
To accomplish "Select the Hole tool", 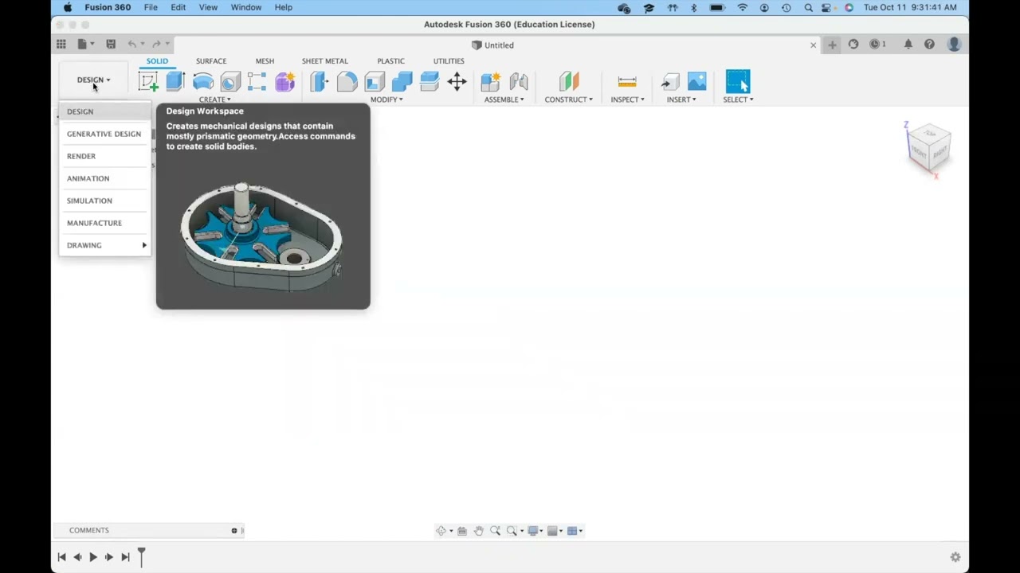I will click(230, 81).
